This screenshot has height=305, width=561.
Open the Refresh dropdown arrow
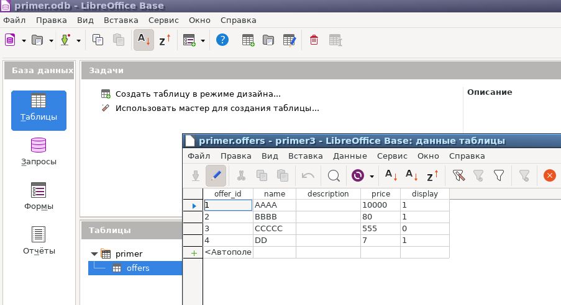tap(372, 177)
